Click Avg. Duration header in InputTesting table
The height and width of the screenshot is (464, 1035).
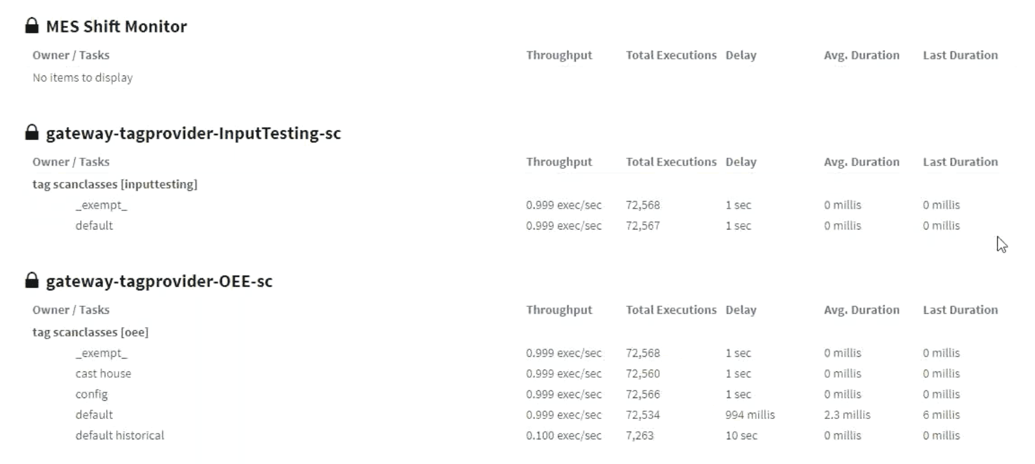tap(861, 162)
